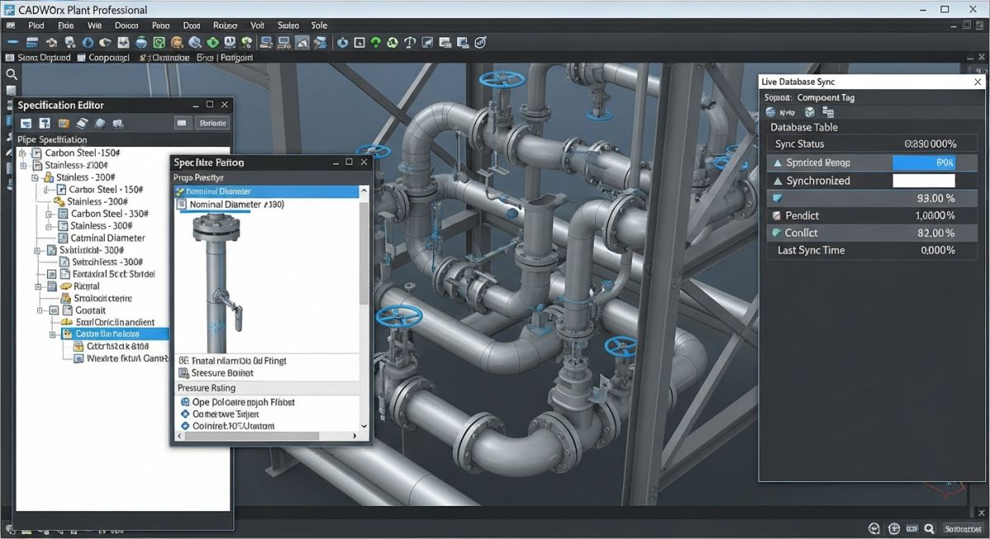Click the green up-arrow shield toolbar icon
Viewport: 990px width, 539px height.
pyautogui.click(x=375, y=42)
